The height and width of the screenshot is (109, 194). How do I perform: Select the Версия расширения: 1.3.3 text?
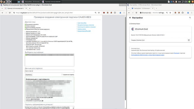coord(33,32)
